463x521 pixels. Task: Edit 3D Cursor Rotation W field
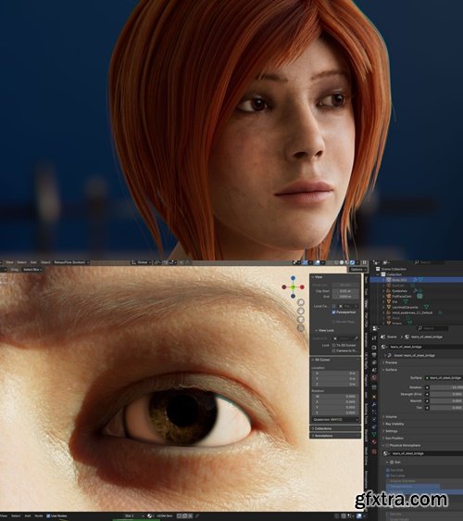[335, 397]
